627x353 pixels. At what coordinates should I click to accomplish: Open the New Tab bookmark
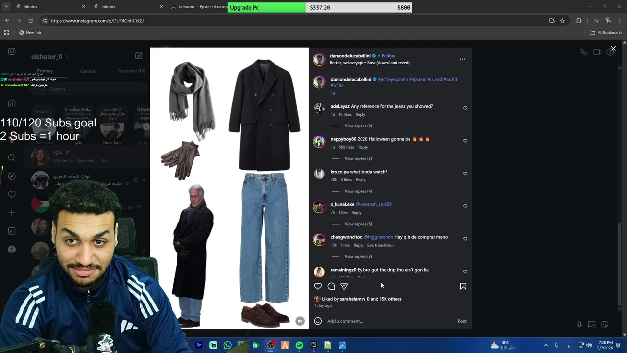30,32
